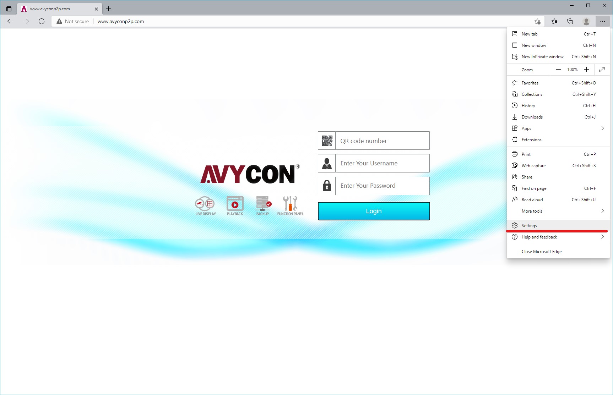This screenshot has width=613, height=395.
Task: Focus the Enter Your Password field
Action: coord(383,186)
